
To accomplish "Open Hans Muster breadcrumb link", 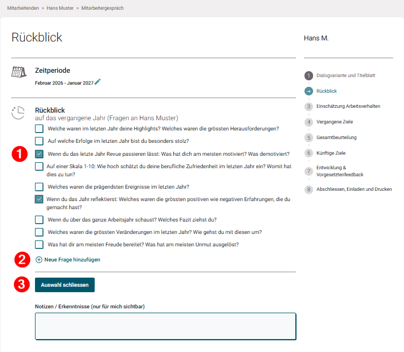I will pyautogui.click(x=60, y=8).
